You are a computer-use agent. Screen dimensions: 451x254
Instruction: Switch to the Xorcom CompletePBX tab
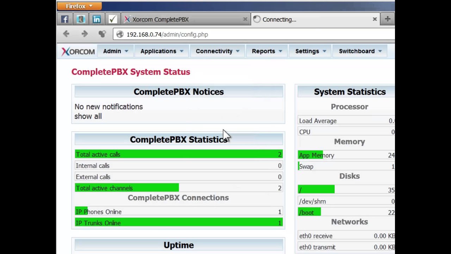(185, 19)
